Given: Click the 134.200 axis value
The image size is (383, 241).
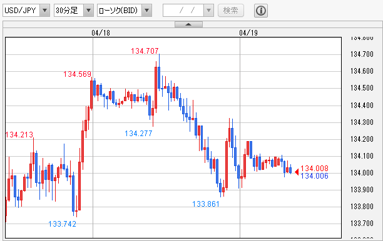Looking at the screenshot, I should pyautogui.click(x=362, y=139).
